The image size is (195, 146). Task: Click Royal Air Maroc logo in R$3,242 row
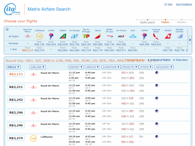[33, 100]
